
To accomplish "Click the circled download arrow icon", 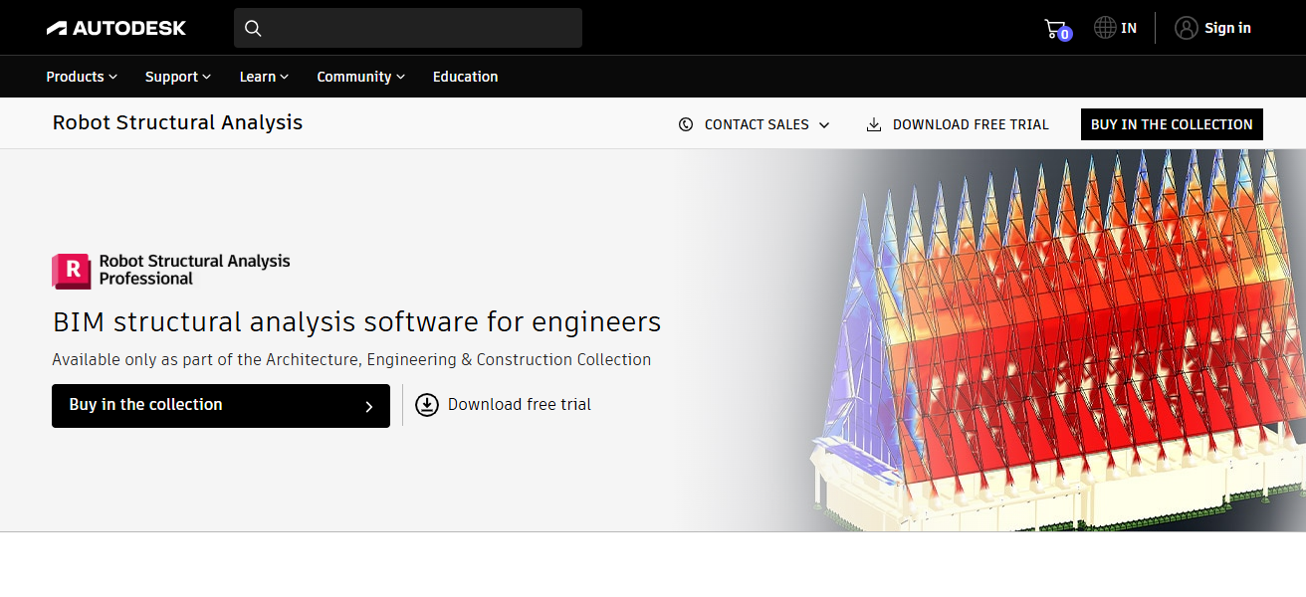I will click(427, 404).
